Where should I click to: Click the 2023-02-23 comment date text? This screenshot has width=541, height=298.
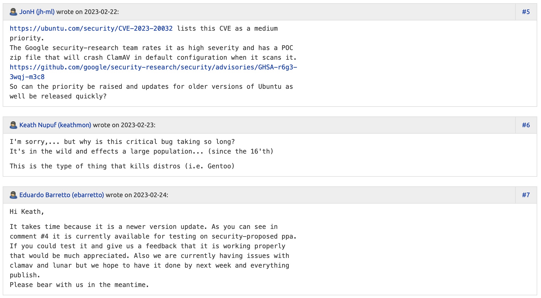[138, 125]
